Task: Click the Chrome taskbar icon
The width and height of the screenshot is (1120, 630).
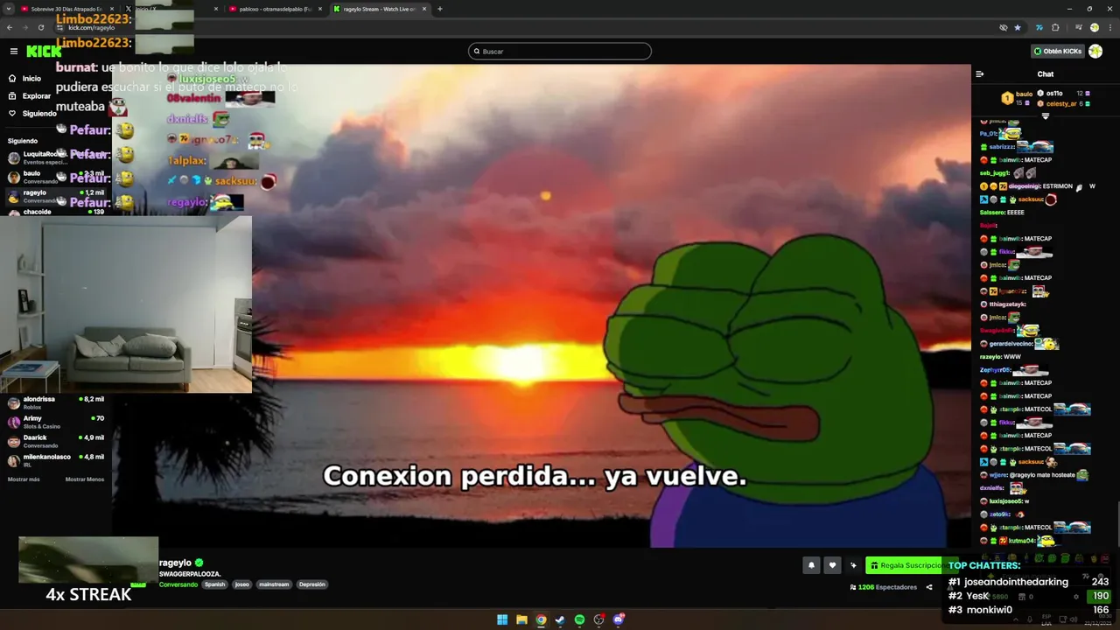Action: pos(541,619)
